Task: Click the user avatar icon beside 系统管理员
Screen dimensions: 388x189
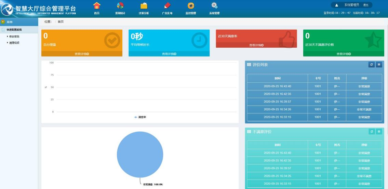Action: pos(336,5)
